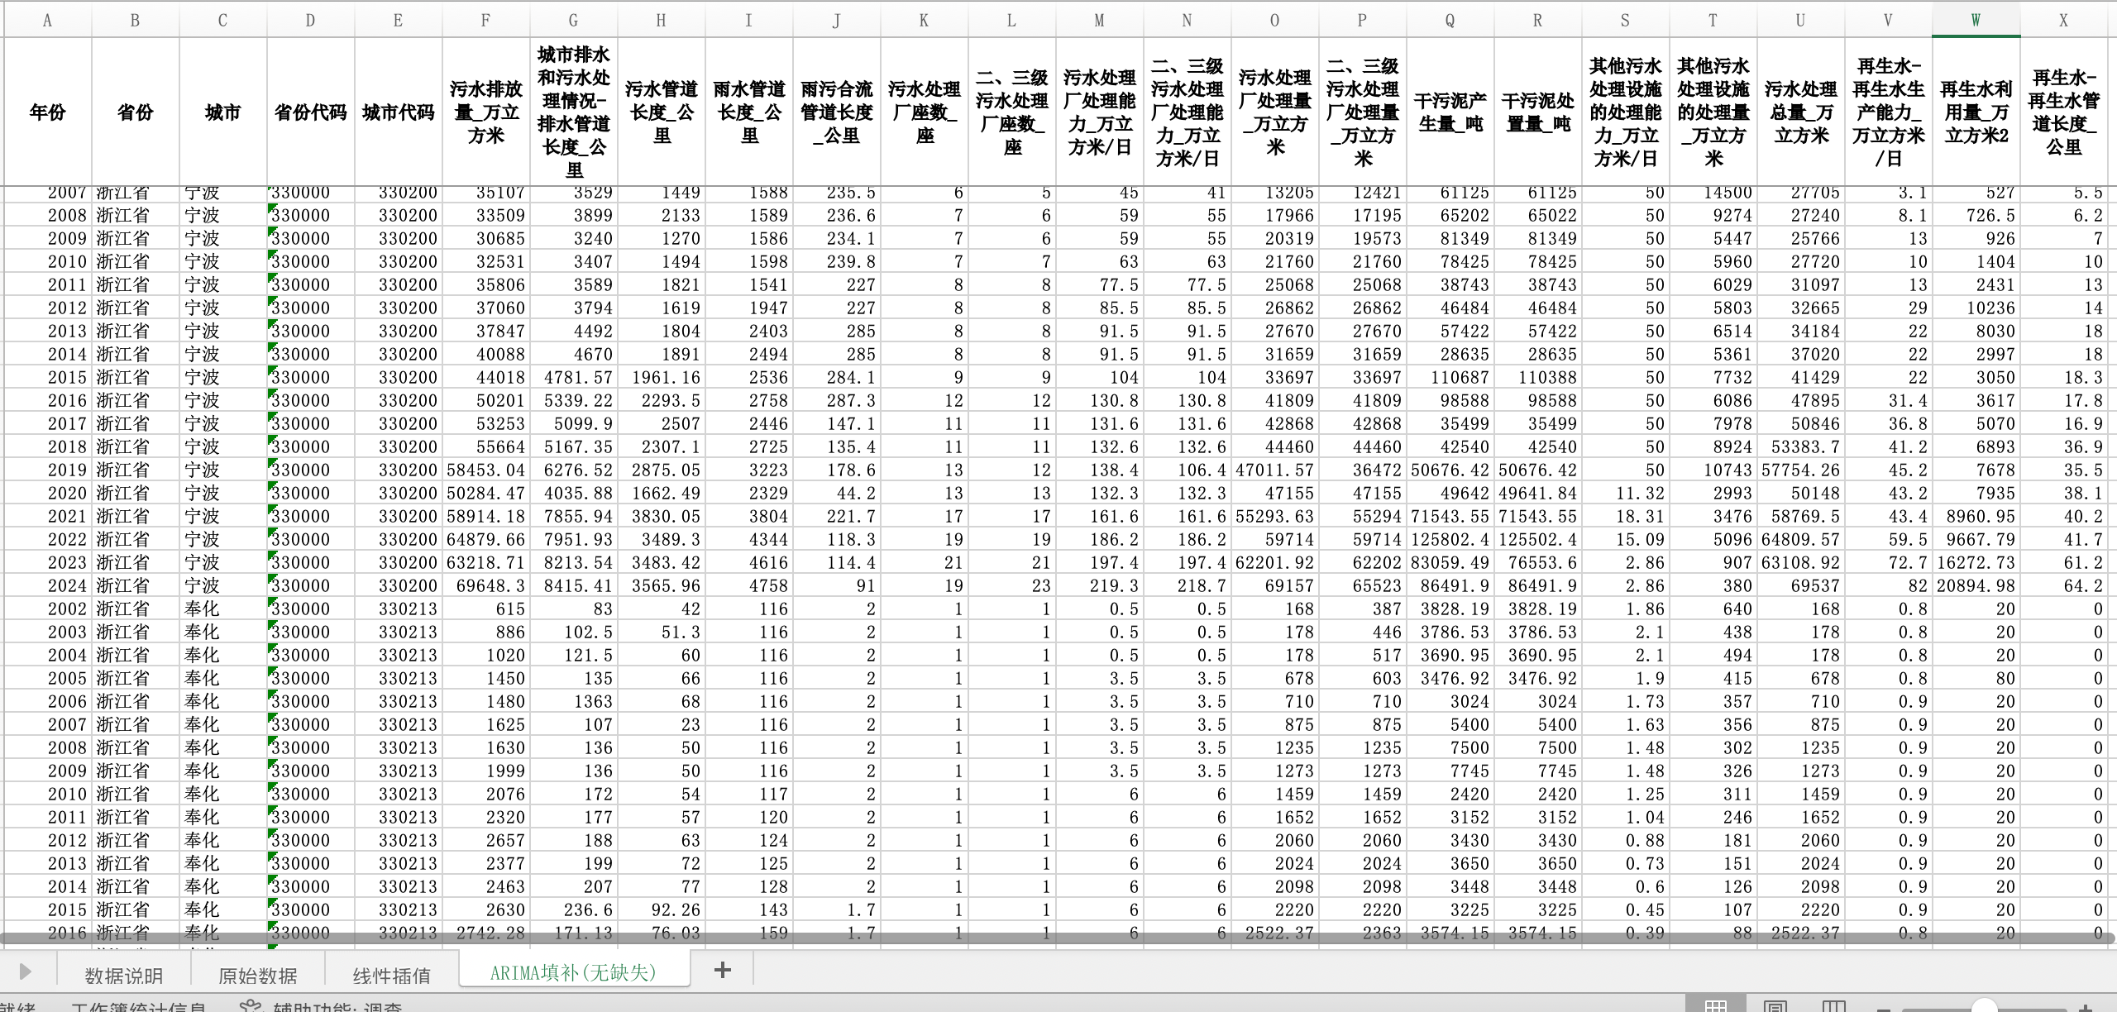Select ARIMA填补(无缺失) sheet tab
This screenshot has width=2117, height=1012.
[573, 971]
